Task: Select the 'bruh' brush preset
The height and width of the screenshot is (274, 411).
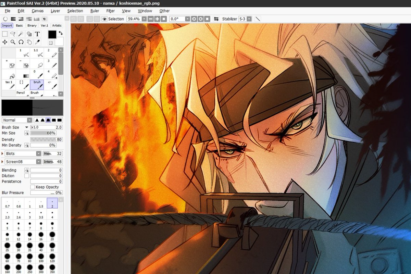Action: pyautogui.click(x=37, y=85)
